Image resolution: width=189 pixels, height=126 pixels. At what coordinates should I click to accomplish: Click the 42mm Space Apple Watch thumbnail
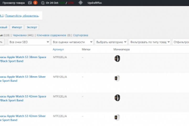[117, 98]
